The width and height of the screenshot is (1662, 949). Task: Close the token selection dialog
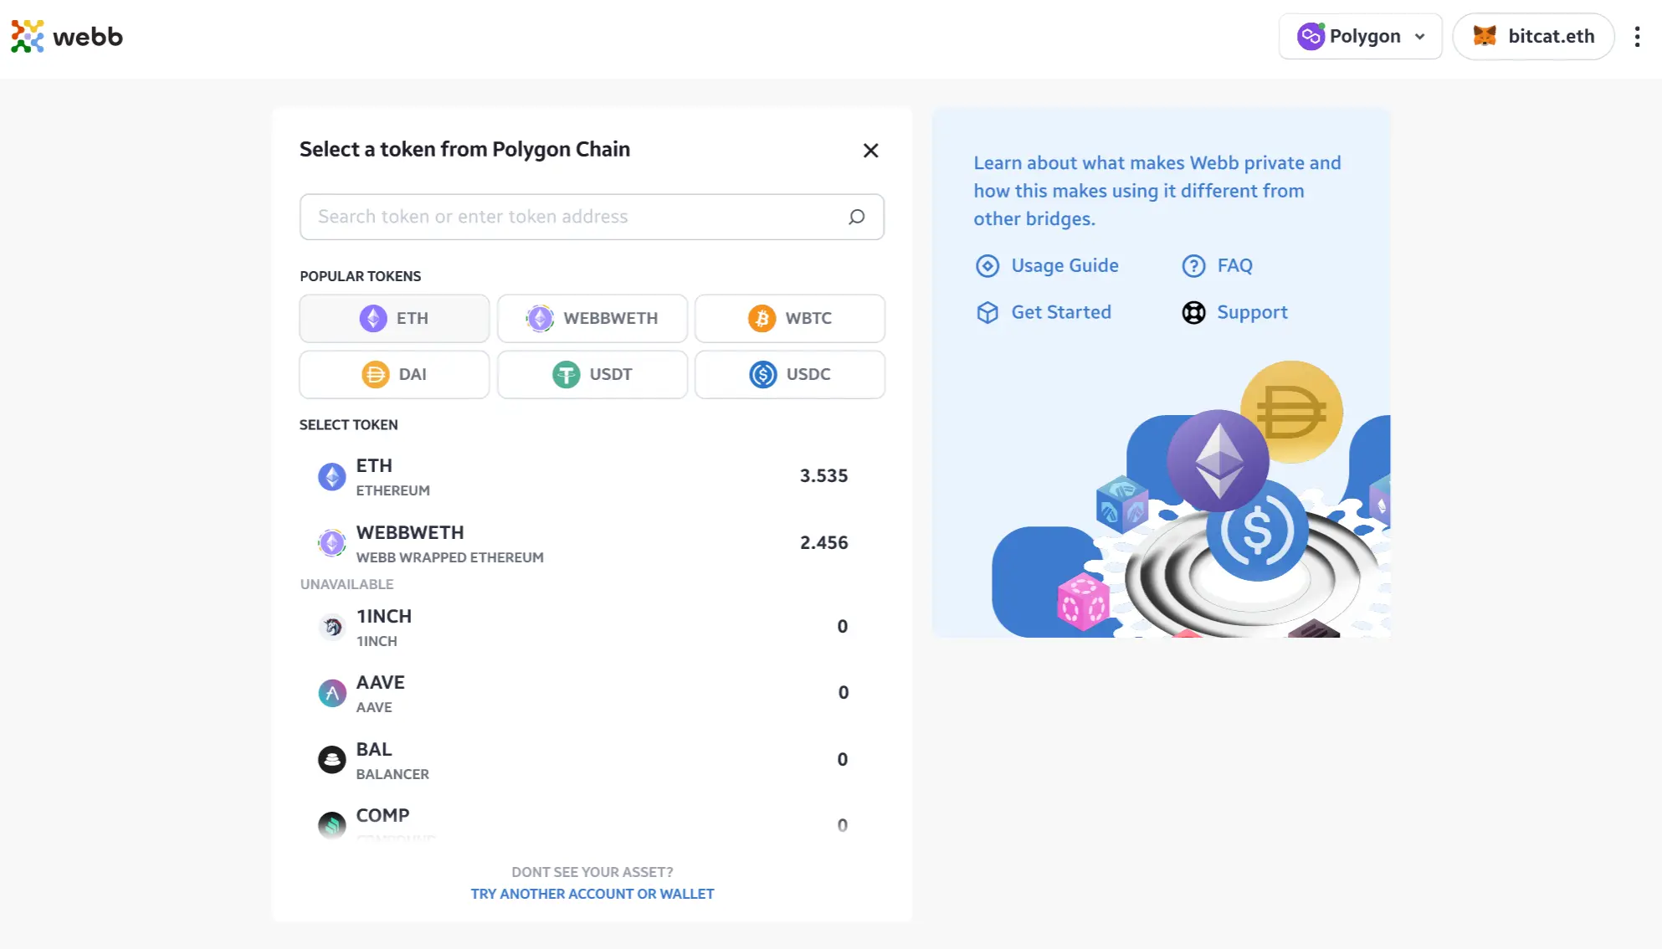[x=870, y=151]
